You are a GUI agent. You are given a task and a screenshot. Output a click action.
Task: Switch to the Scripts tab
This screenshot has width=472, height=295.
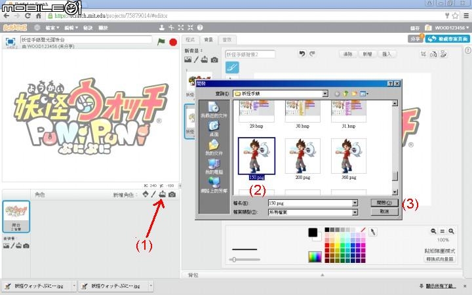[x=190, y=40]
